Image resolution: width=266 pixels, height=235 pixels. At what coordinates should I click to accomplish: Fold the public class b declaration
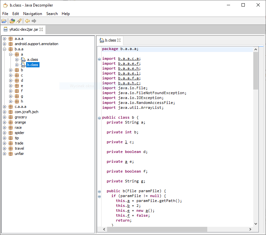pyautogui.click(x=100, y=118)
